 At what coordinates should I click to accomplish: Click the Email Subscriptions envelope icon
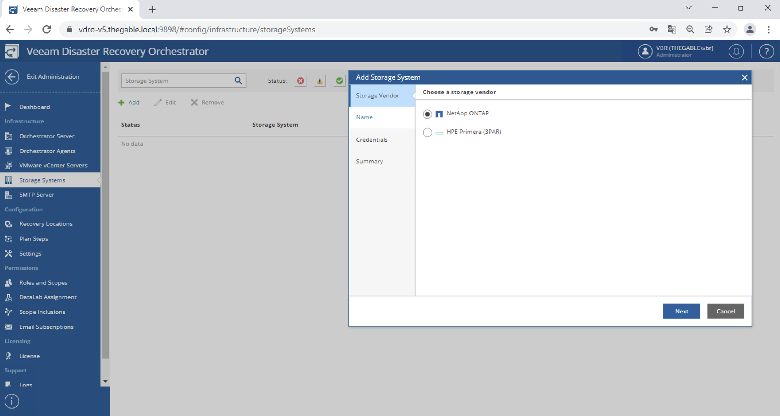pos(9,327)
